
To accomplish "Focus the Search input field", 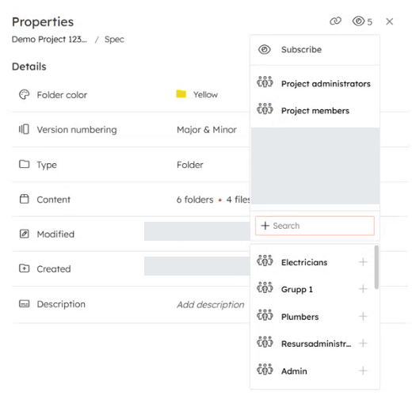I will 315,226.
